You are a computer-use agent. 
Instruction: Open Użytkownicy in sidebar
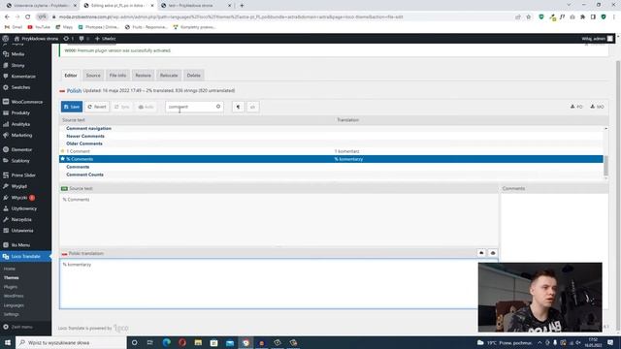23,208
